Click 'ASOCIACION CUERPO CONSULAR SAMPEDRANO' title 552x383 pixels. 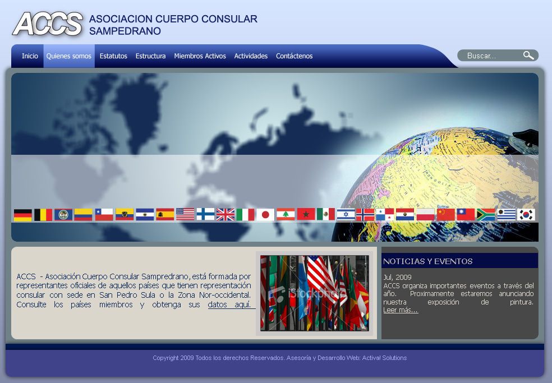pos(173,25)
